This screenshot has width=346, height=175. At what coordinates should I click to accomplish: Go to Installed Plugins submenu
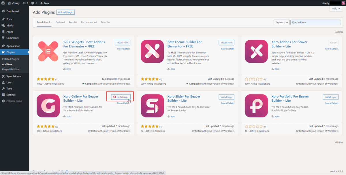10,59
